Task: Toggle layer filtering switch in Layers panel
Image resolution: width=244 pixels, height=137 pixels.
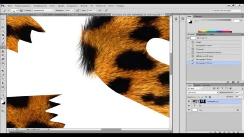Action: point(242,89)
